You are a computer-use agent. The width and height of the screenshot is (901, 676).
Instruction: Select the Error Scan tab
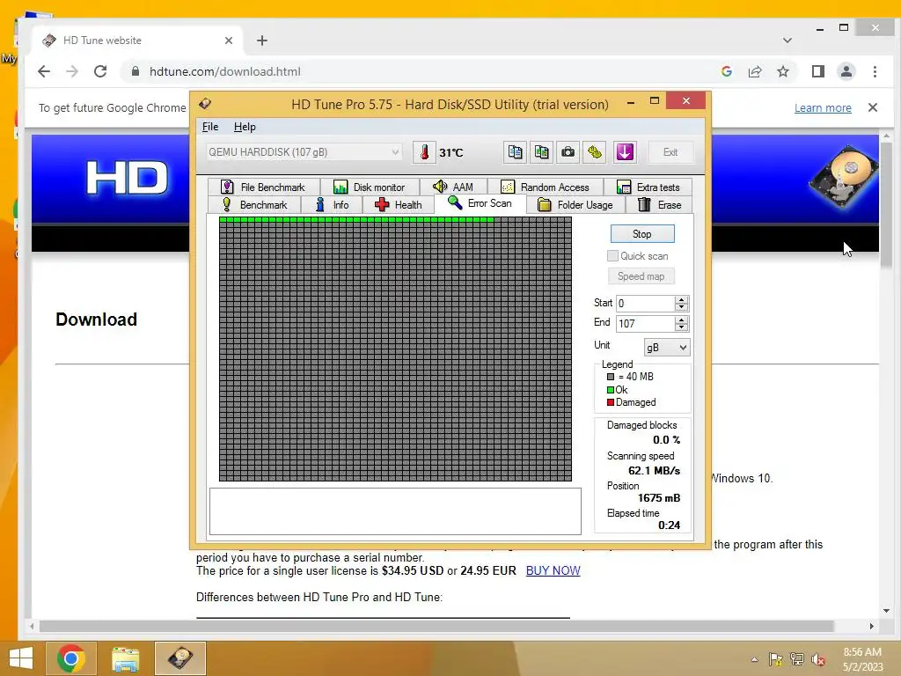click(480, 203)
